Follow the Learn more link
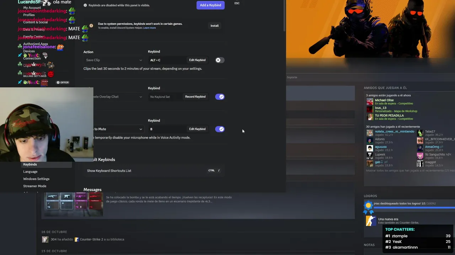This screenshot has width=455, height=255. point(149,28)
